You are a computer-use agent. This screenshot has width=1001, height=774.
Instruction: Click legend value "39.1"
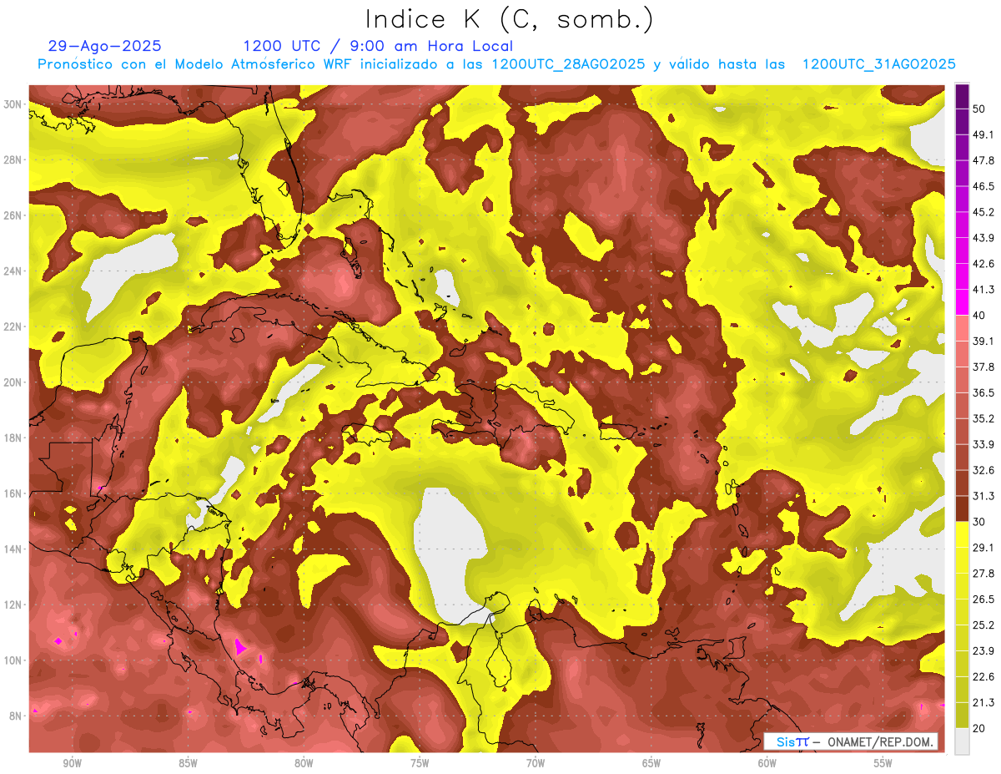click(983, 341)
